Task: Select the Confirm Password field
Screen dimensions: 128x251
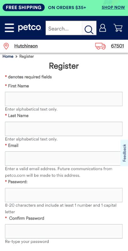Action: point(64,231)
